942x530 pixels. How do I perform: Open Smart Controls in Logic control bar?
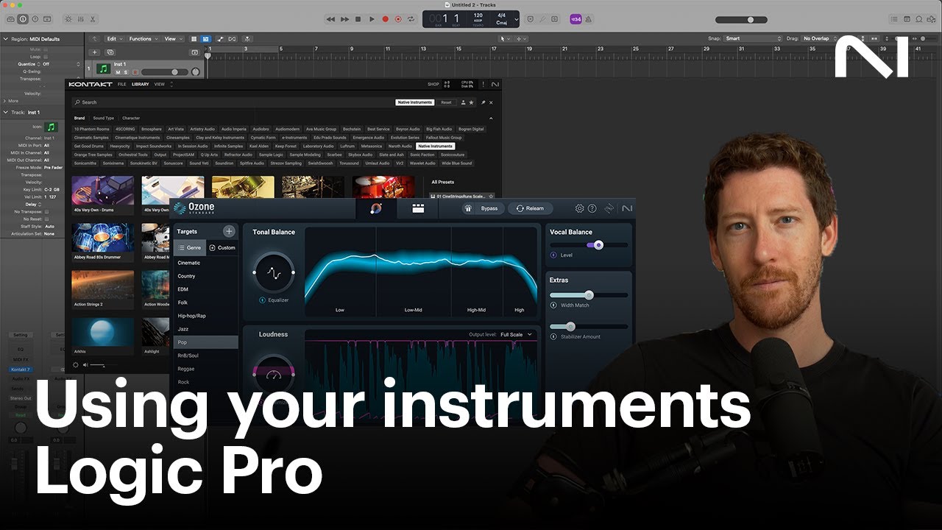(x=68, y=18)
